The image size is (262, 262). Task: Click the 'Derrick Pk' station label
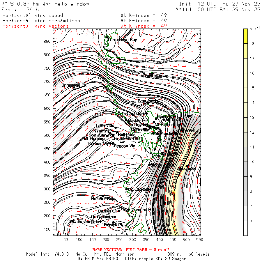click(x=113, y=225)
